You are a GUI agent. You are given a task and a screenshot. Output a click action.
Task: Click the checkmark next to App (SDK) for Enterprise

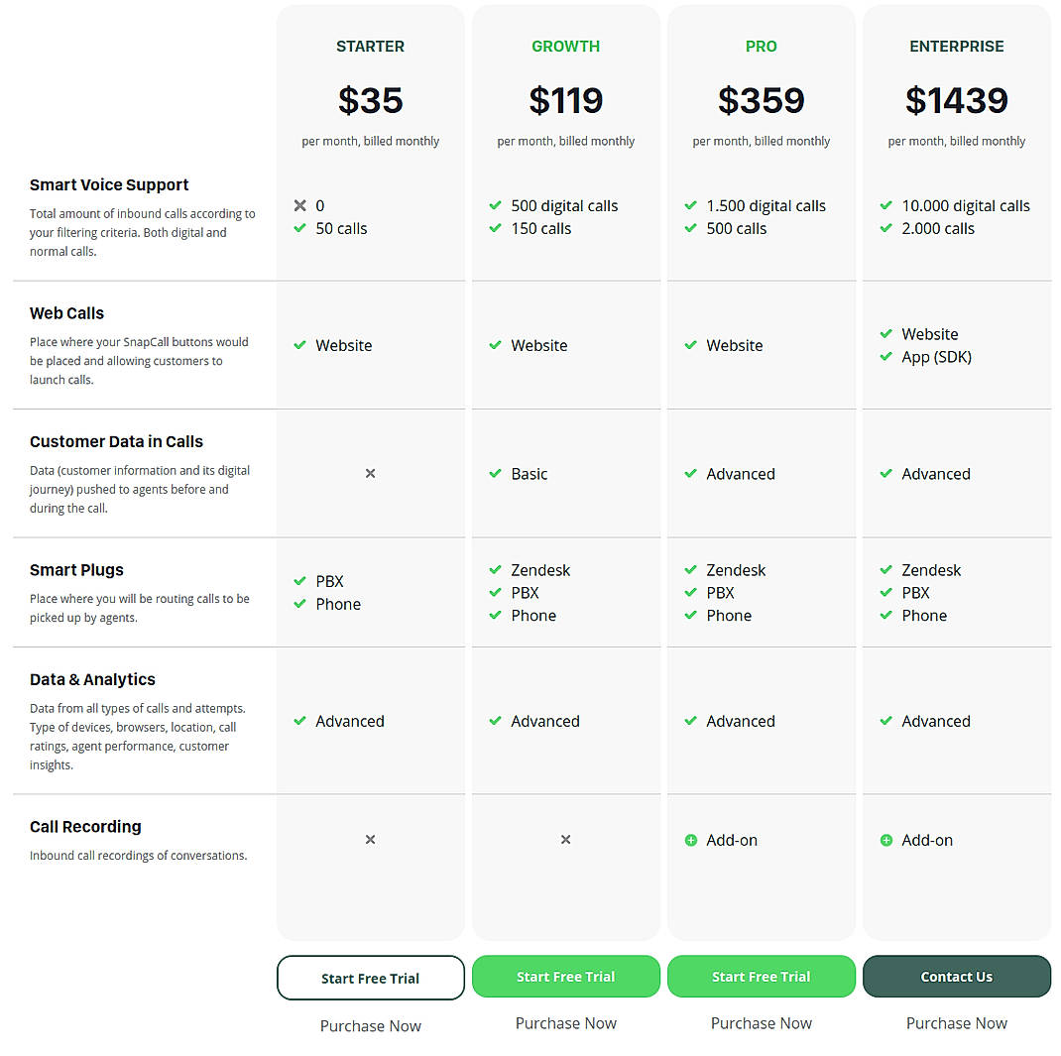[x=885, y=357]
